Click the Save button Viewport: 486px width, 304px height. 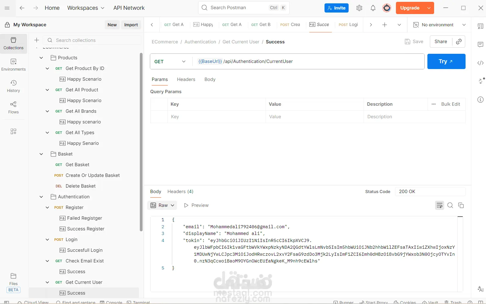414,42
